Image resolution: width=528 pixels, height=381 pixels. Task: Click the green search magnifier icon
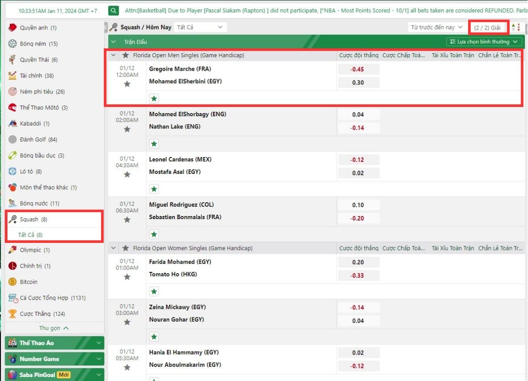click(x=114, y=11)
